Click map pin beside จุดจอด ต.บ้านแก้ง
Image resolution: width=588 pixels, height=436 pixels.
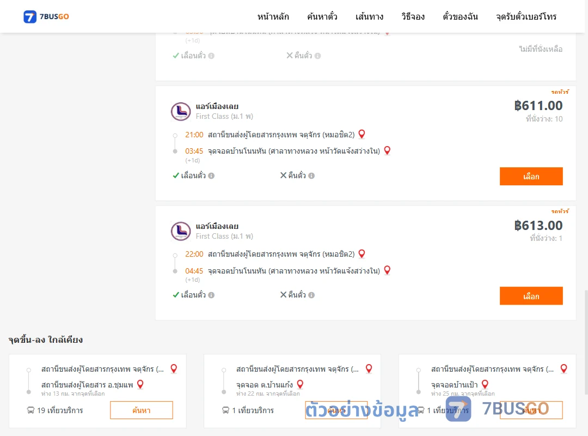click(300, 384)
